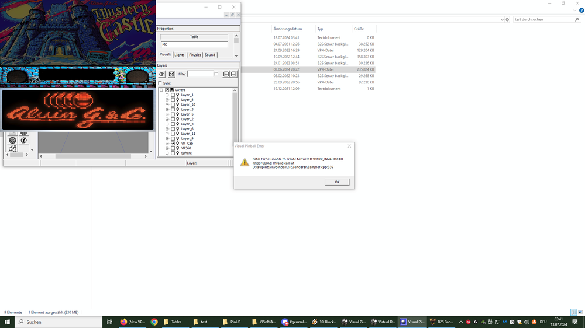
Task: Expand the Explorer ribbon chevron
Action: [x=575, y=11]
